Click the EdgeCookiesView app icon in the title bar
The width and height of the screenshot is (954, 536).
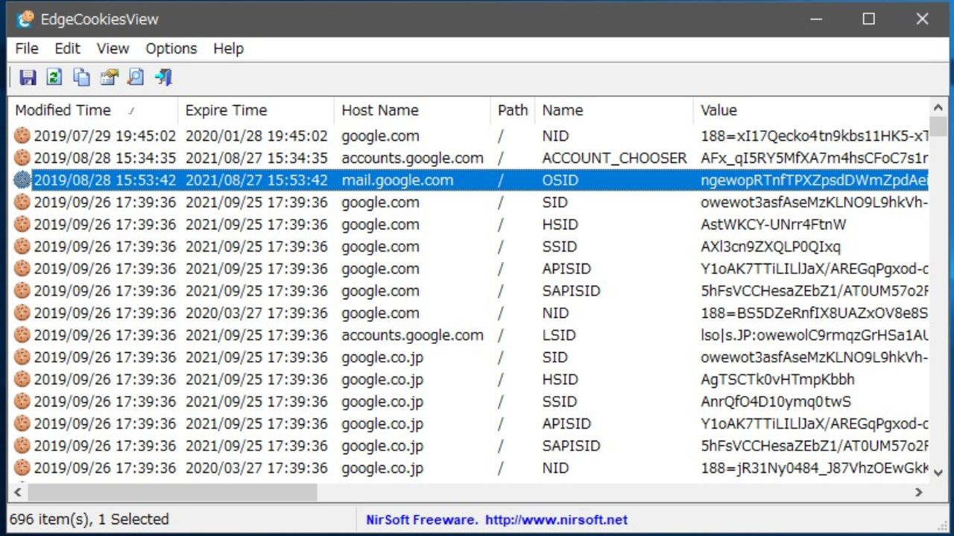pyautogui.click(x=24, y=19)
